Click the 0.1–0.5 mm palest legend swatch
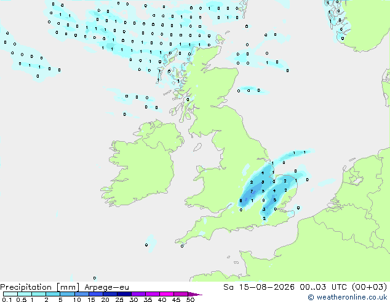The image size is (390, 302). [10, 294]
